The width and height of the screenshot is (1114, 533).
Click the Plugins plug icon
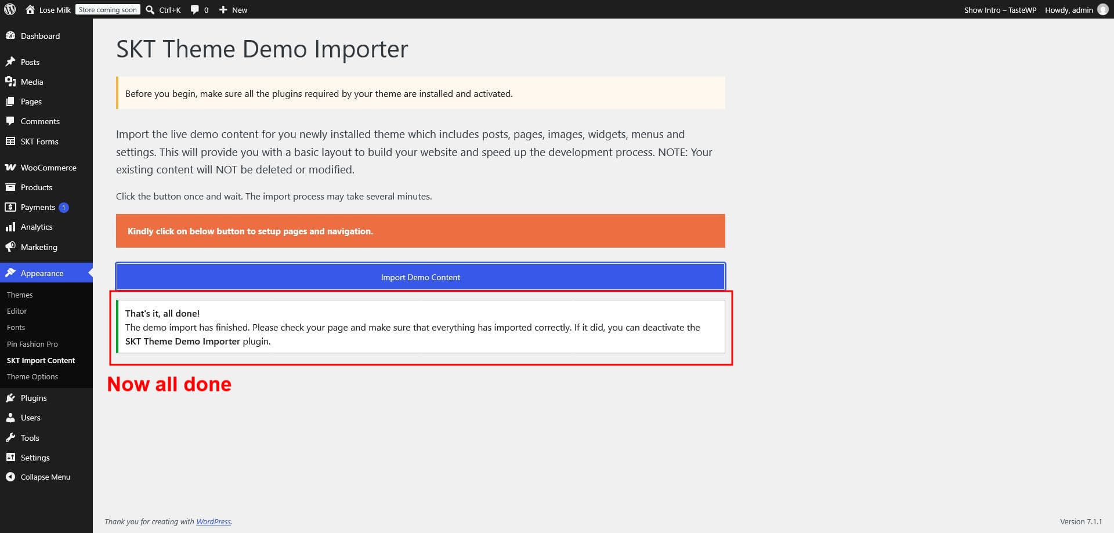10,397
